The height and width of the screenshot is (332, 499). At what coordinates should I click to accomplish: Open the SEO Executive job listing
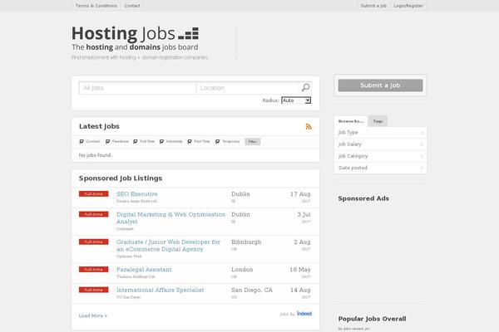point(137,193)
